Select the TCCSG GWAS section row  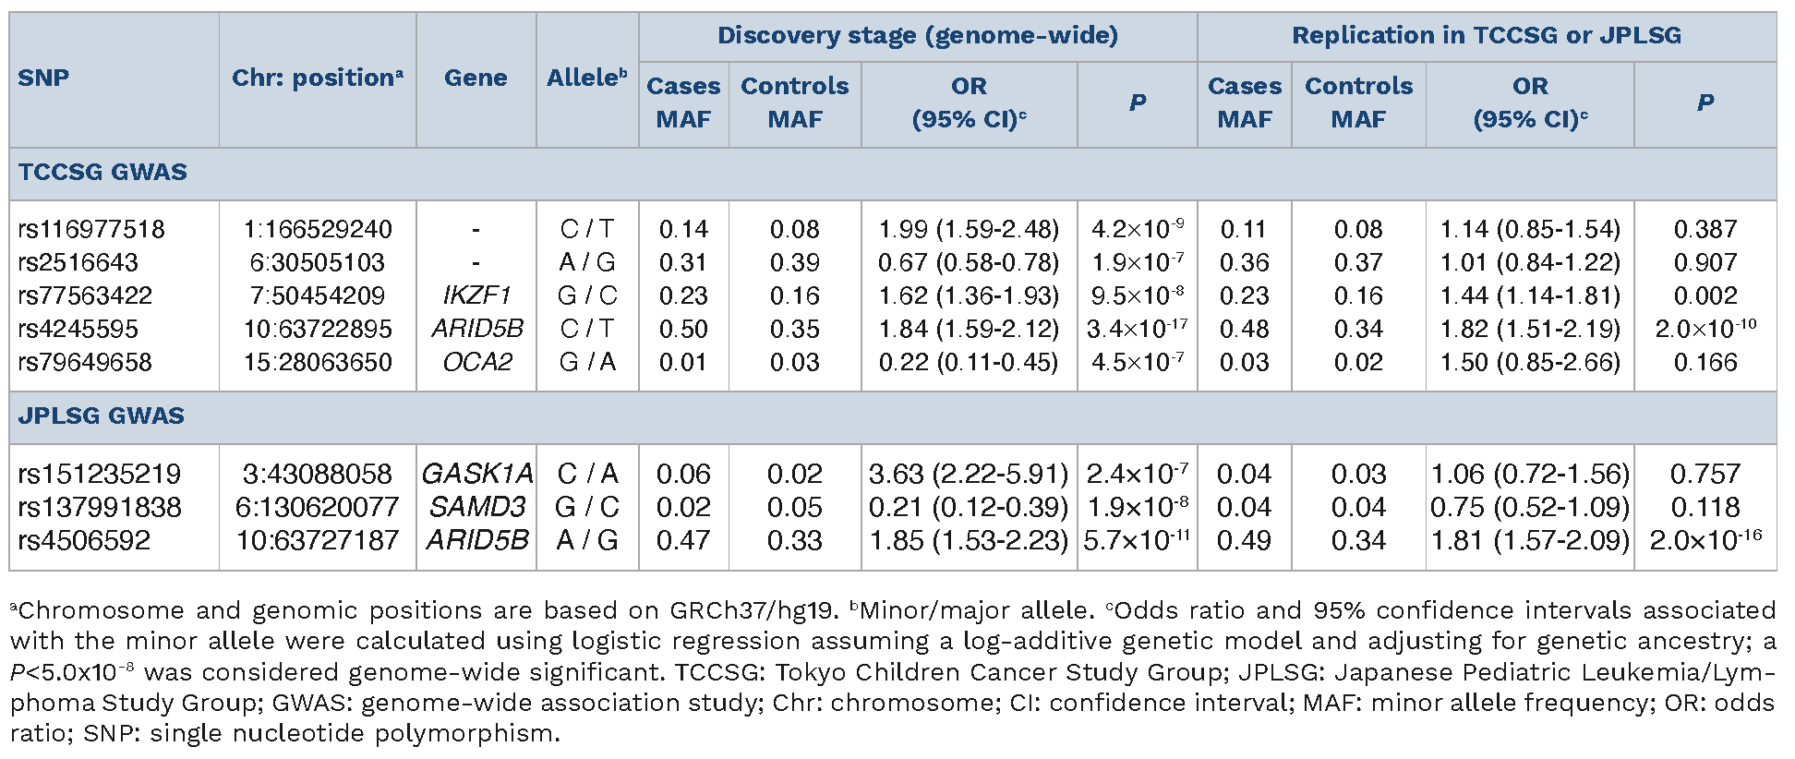coord(102,173)
